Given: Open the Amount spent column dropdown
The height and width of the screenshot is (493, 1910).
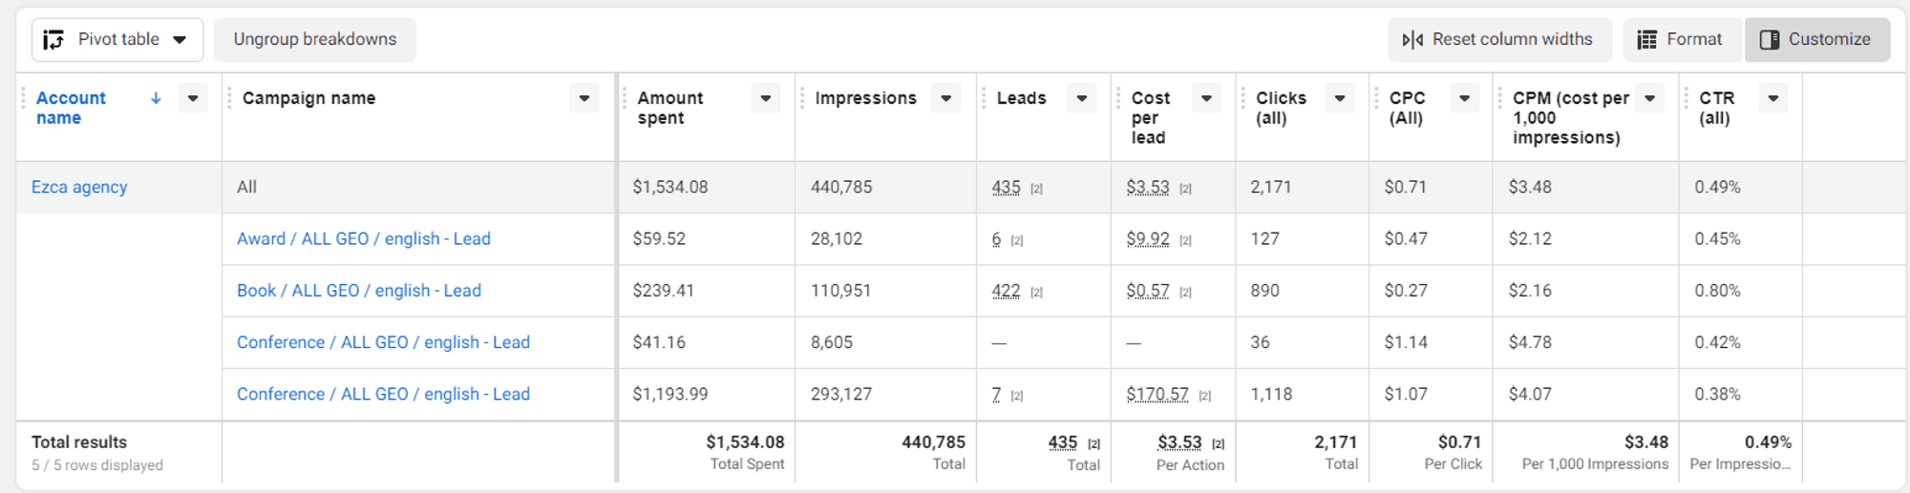Looking at the screenshot, I should (766, 98).
